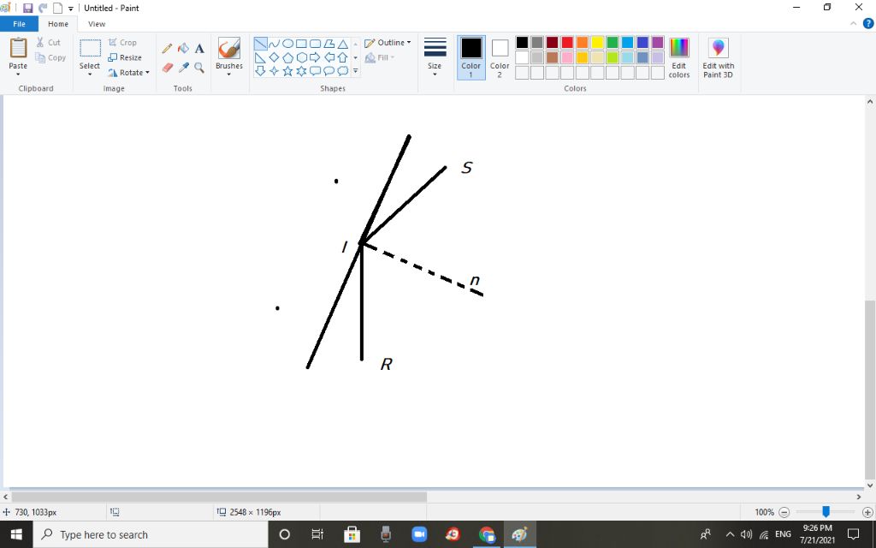Screen dimensions: 876x548
Task: Select the Eraser tool
Action: (x=167, y=68)
